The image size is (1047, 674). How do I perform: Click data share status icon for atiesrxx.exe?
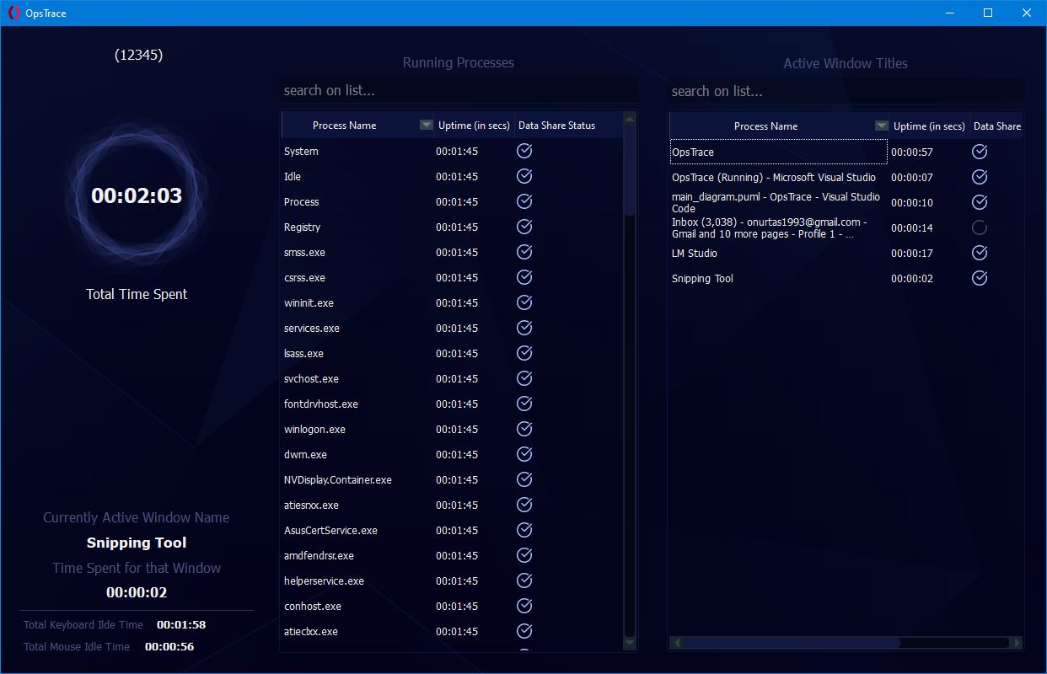tap(524, 505)
